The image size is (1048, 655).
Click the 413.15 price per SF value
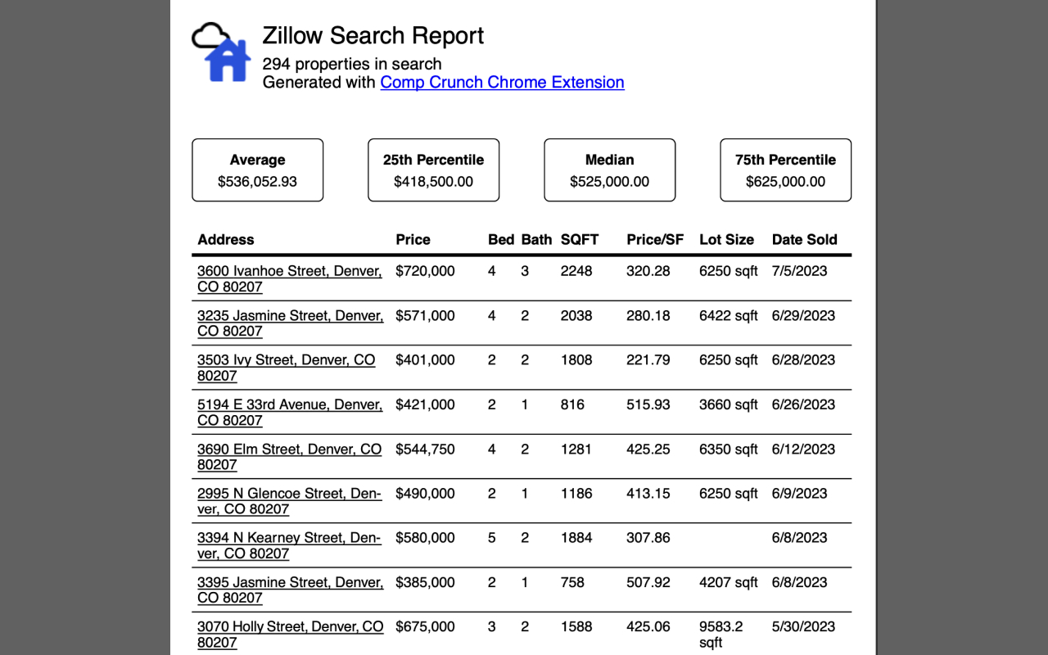coord(648,493)
